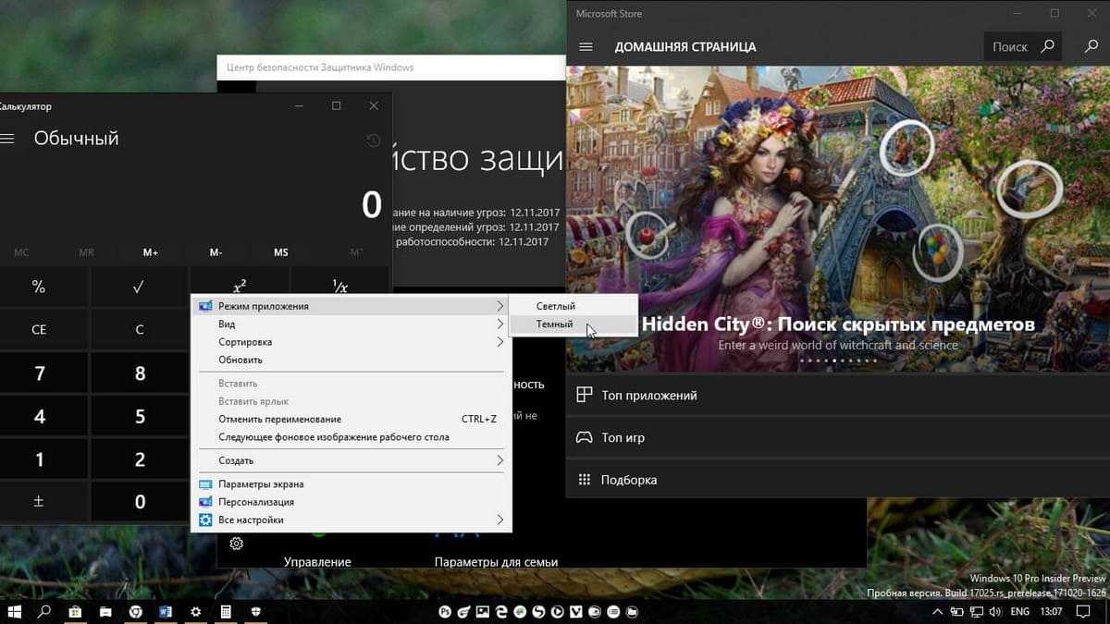Open Топ приложений in Microsoft Store
1110x624 pixels.
click(648, 396)
